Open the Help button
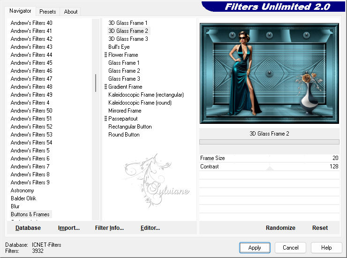 [x=326, y=247]
